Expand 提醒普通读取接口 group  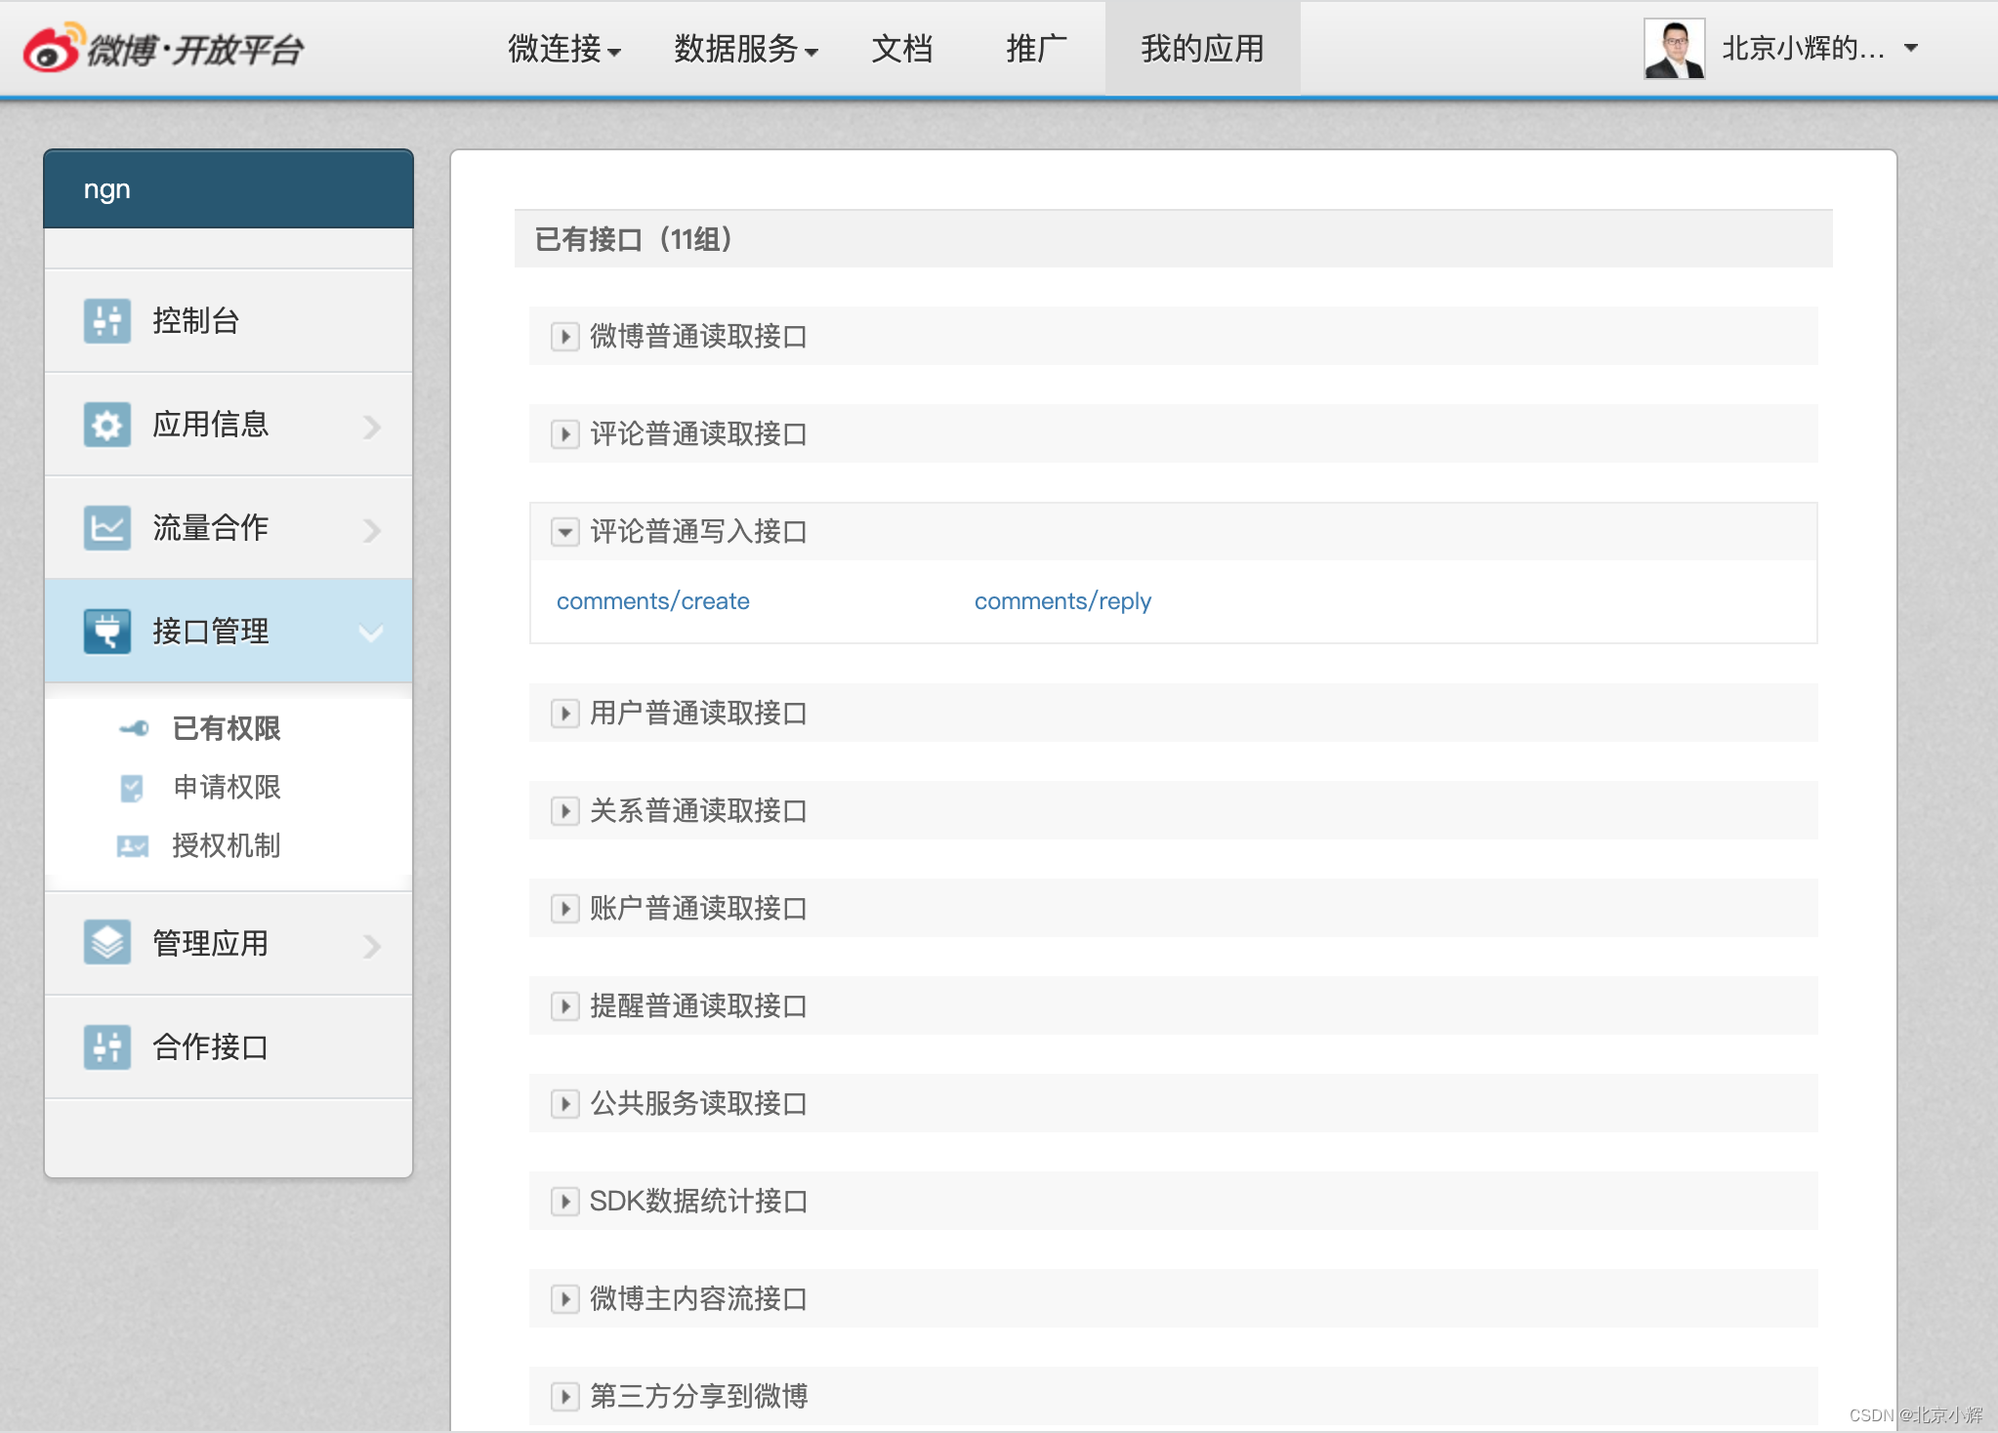(x=564, y=1006)
